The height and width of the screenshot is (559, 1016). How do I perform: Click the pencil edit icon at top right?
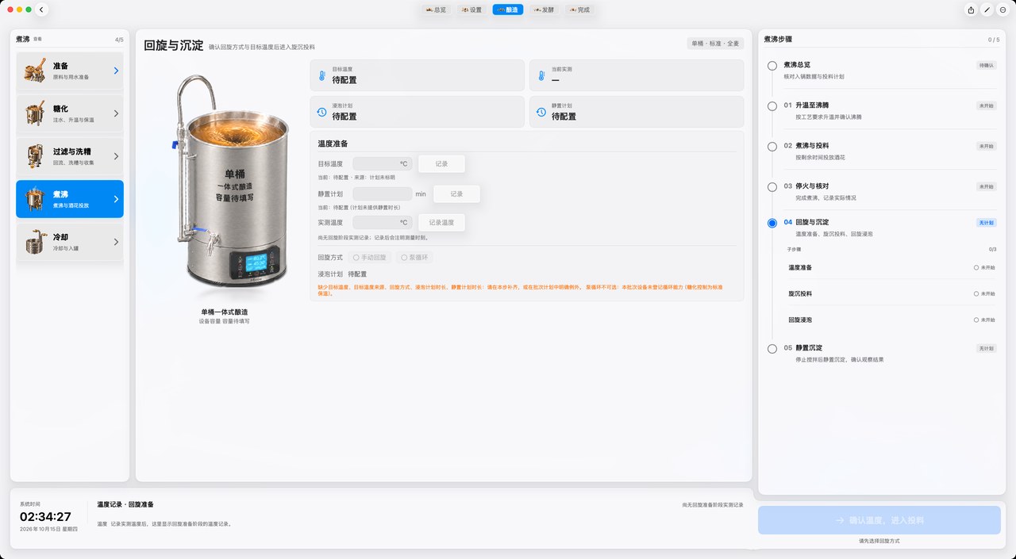[987, 10]
